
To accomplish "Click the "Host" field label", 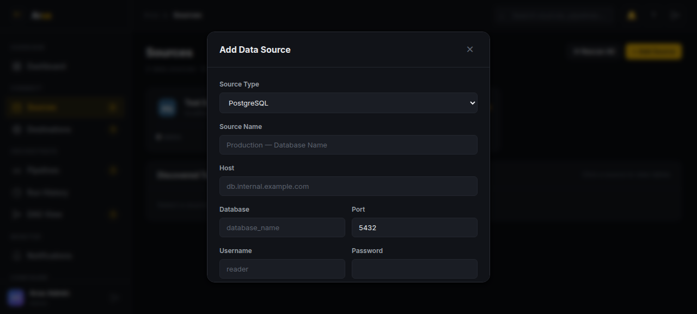I will click(x=227, y=168).
